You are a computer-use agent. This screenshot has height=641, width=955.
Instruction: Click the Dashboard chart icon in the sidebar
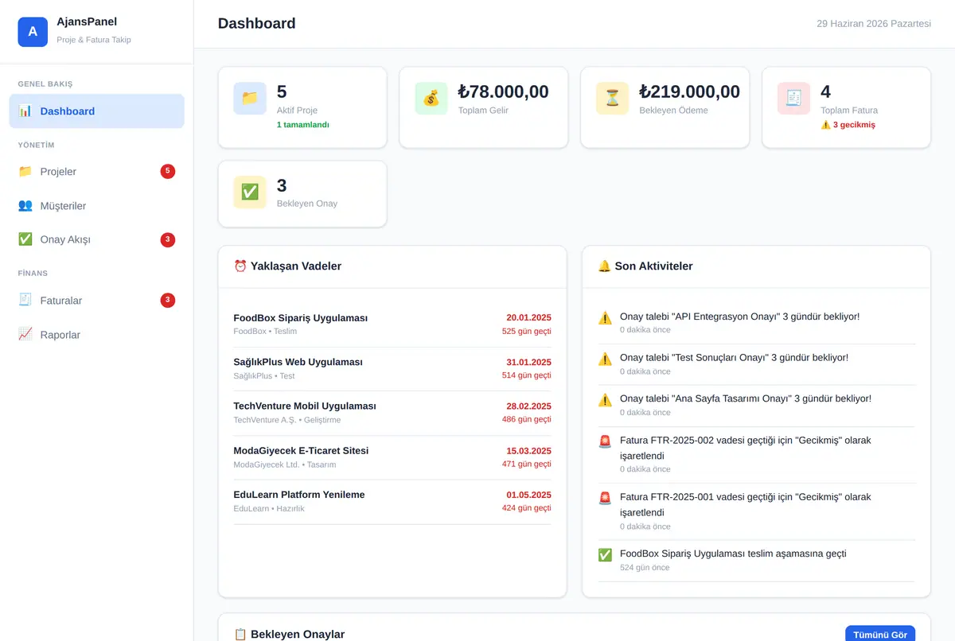(x=25, y=111)
